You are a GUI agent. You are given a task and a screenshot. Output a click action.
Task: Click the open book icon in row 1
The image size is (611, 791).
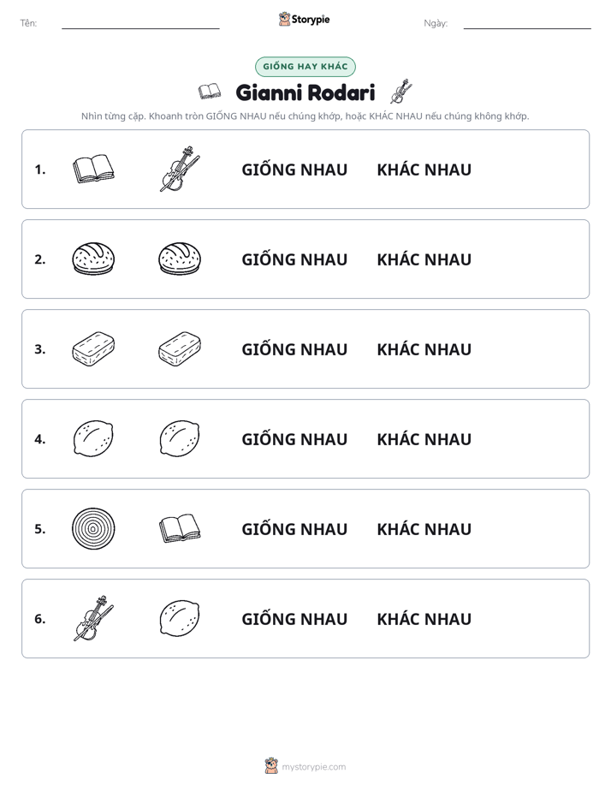pyautogui.click(x=93, y=169)
